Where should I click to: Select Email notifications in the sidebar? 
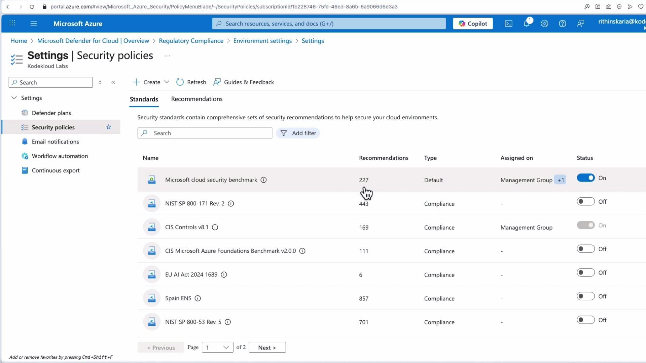[x=55, y=142]
